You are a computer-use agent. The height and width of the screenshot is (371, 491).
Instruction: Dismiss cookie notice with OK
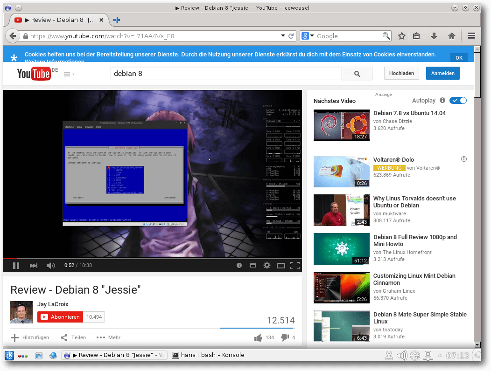[459, 57]
